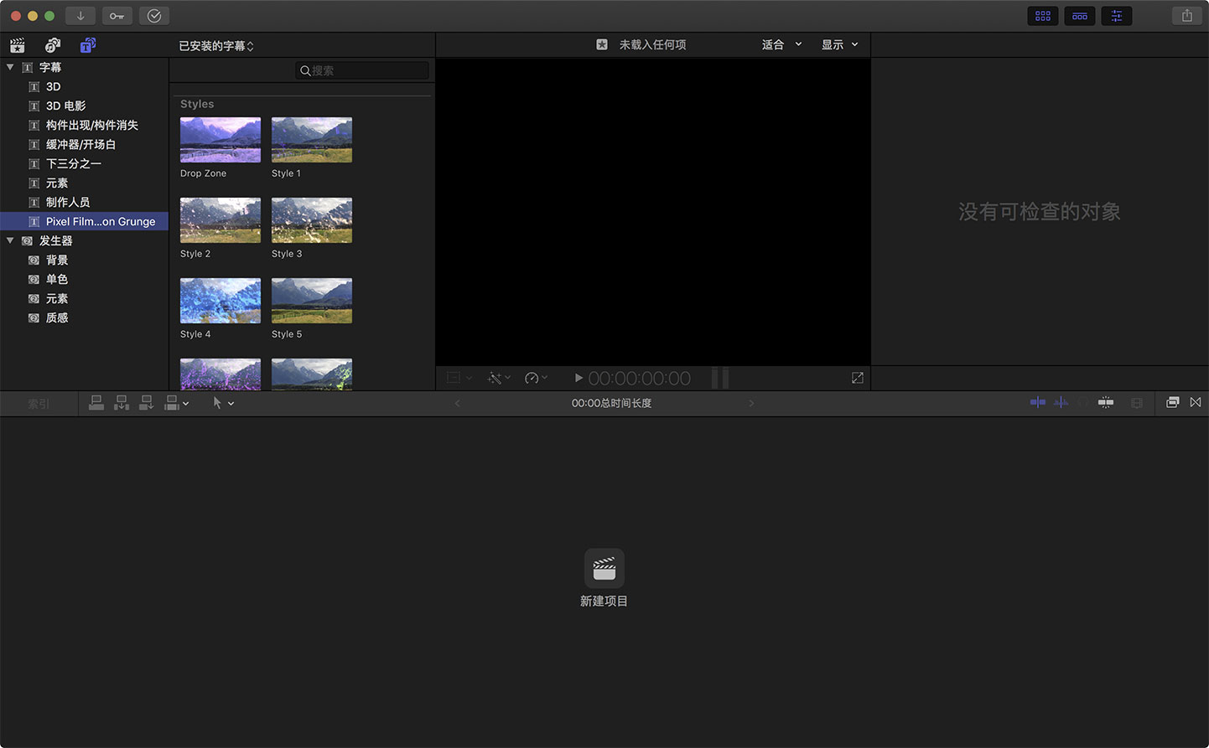Screen dimensions: 1209x748
Task: Open the Timeline Index (索引)
Action: pos(39,403)
